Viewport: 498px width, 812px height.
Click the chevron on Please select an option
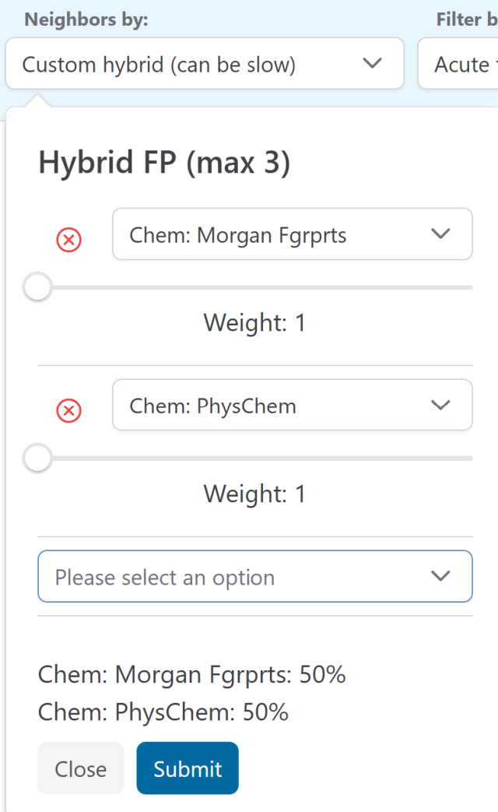click(440, 576)
